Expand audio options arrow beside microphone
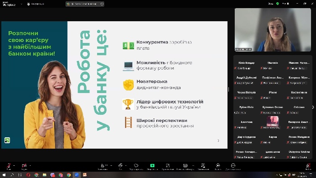316x178 pixels. point(14,165)
